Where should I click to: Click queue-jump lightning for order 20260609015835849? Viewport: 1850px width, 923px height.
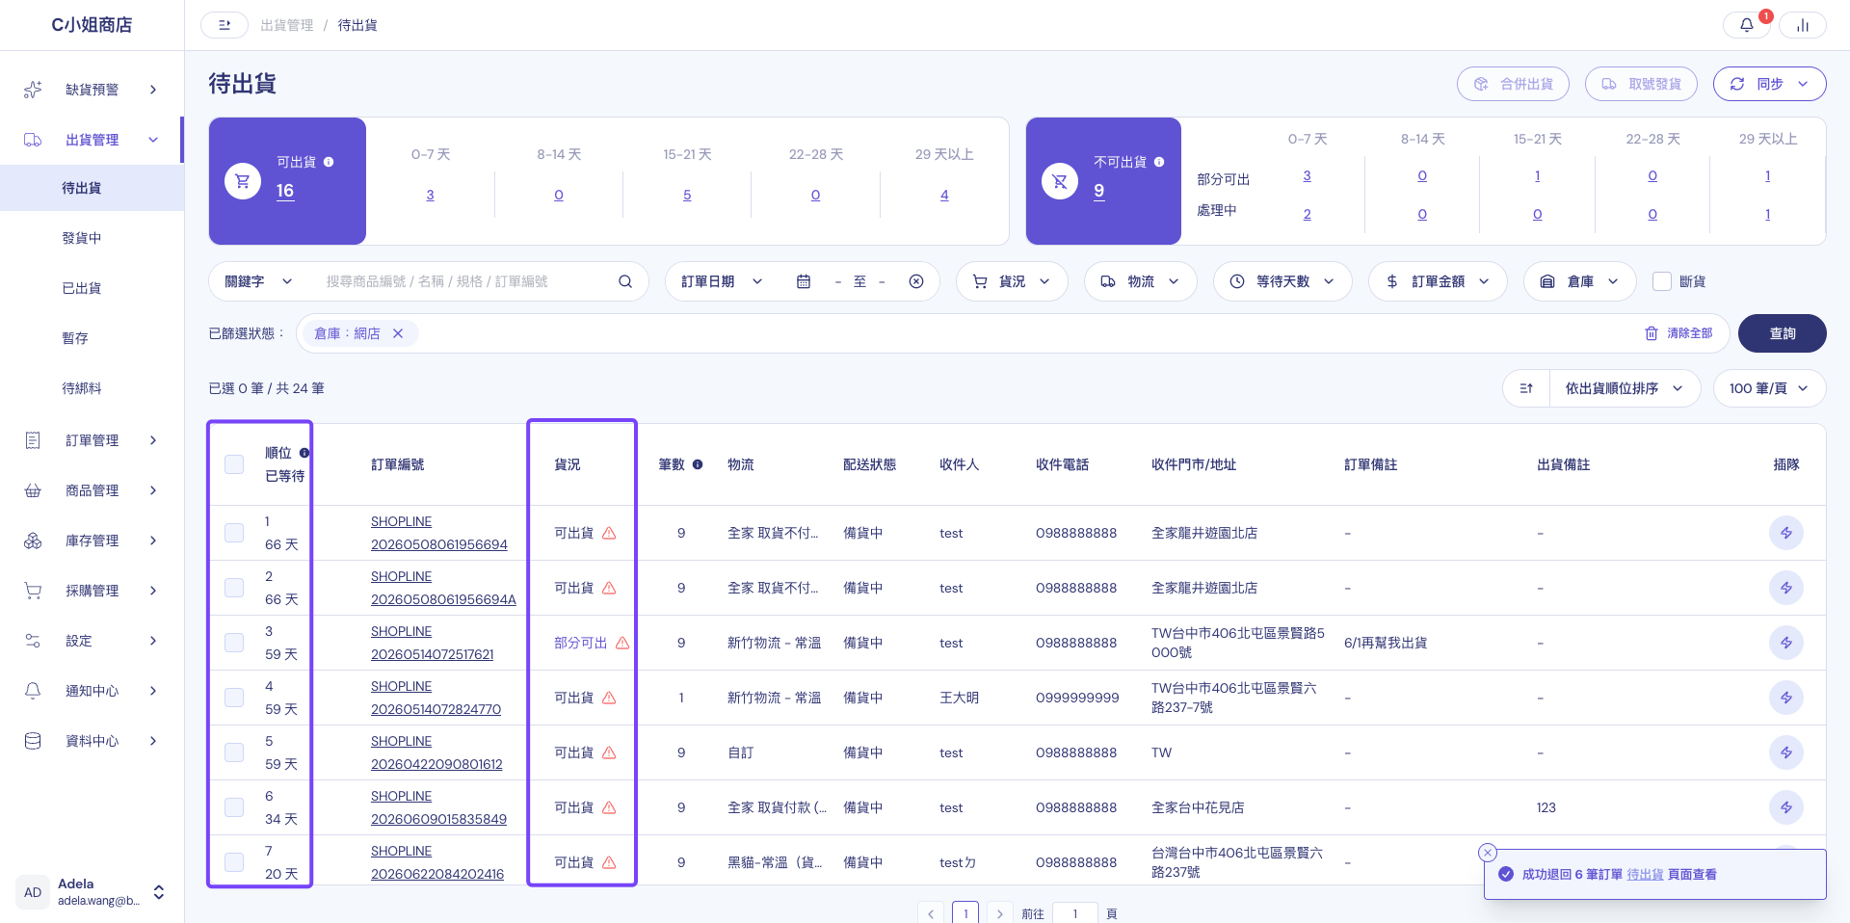(1786, 807)
